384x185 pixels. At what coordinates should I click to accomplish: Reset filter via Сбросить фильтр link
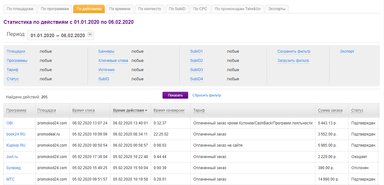(x=207, y=95)
